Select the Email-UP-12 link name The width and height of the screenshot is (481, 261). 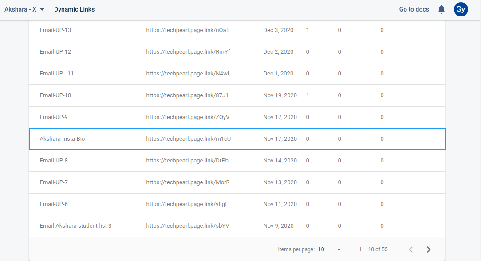click(x=55, y=52)
